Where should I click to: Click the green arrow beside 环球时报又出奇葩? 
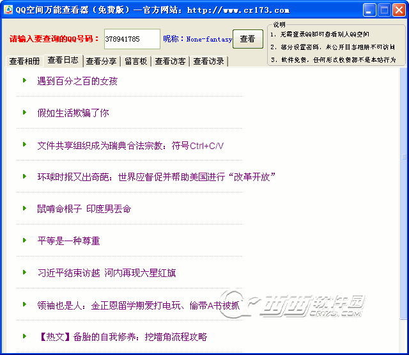pyautogui.click(x=24, y=176)
